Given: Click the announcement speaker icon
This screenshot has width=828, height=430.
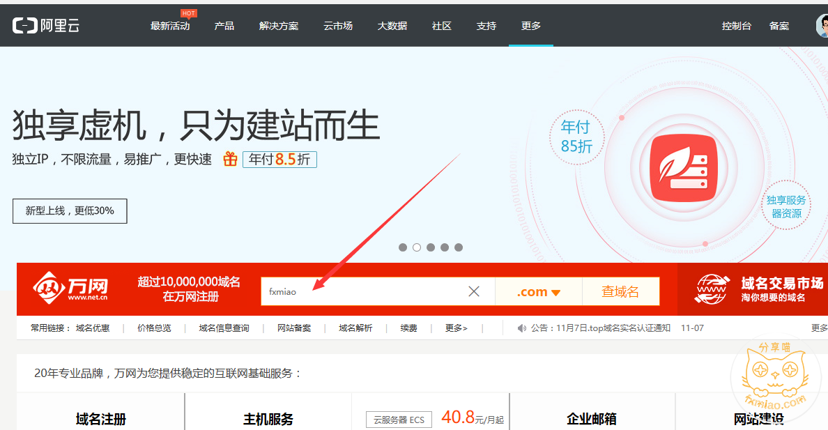Looking at the screenshot, I should 522,328.
